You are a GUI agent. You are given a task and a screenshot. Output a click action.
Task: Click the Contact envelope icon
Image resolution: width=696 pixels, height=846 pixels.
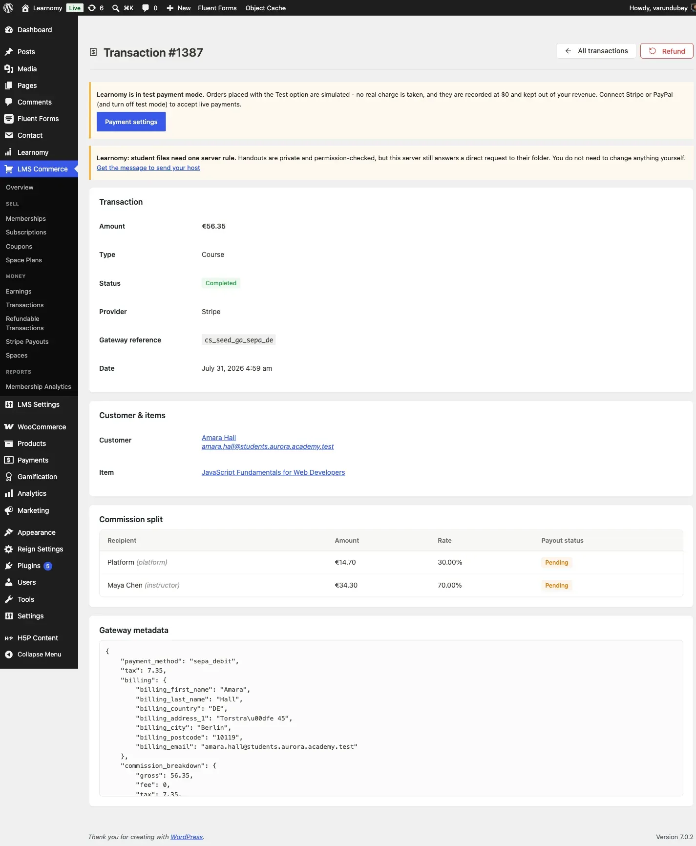[9, 135]
